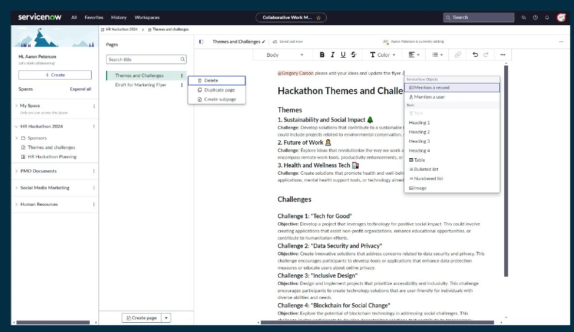574x332 pixels.
Task: Select Mention a record option
Action: tap(452, 87)
